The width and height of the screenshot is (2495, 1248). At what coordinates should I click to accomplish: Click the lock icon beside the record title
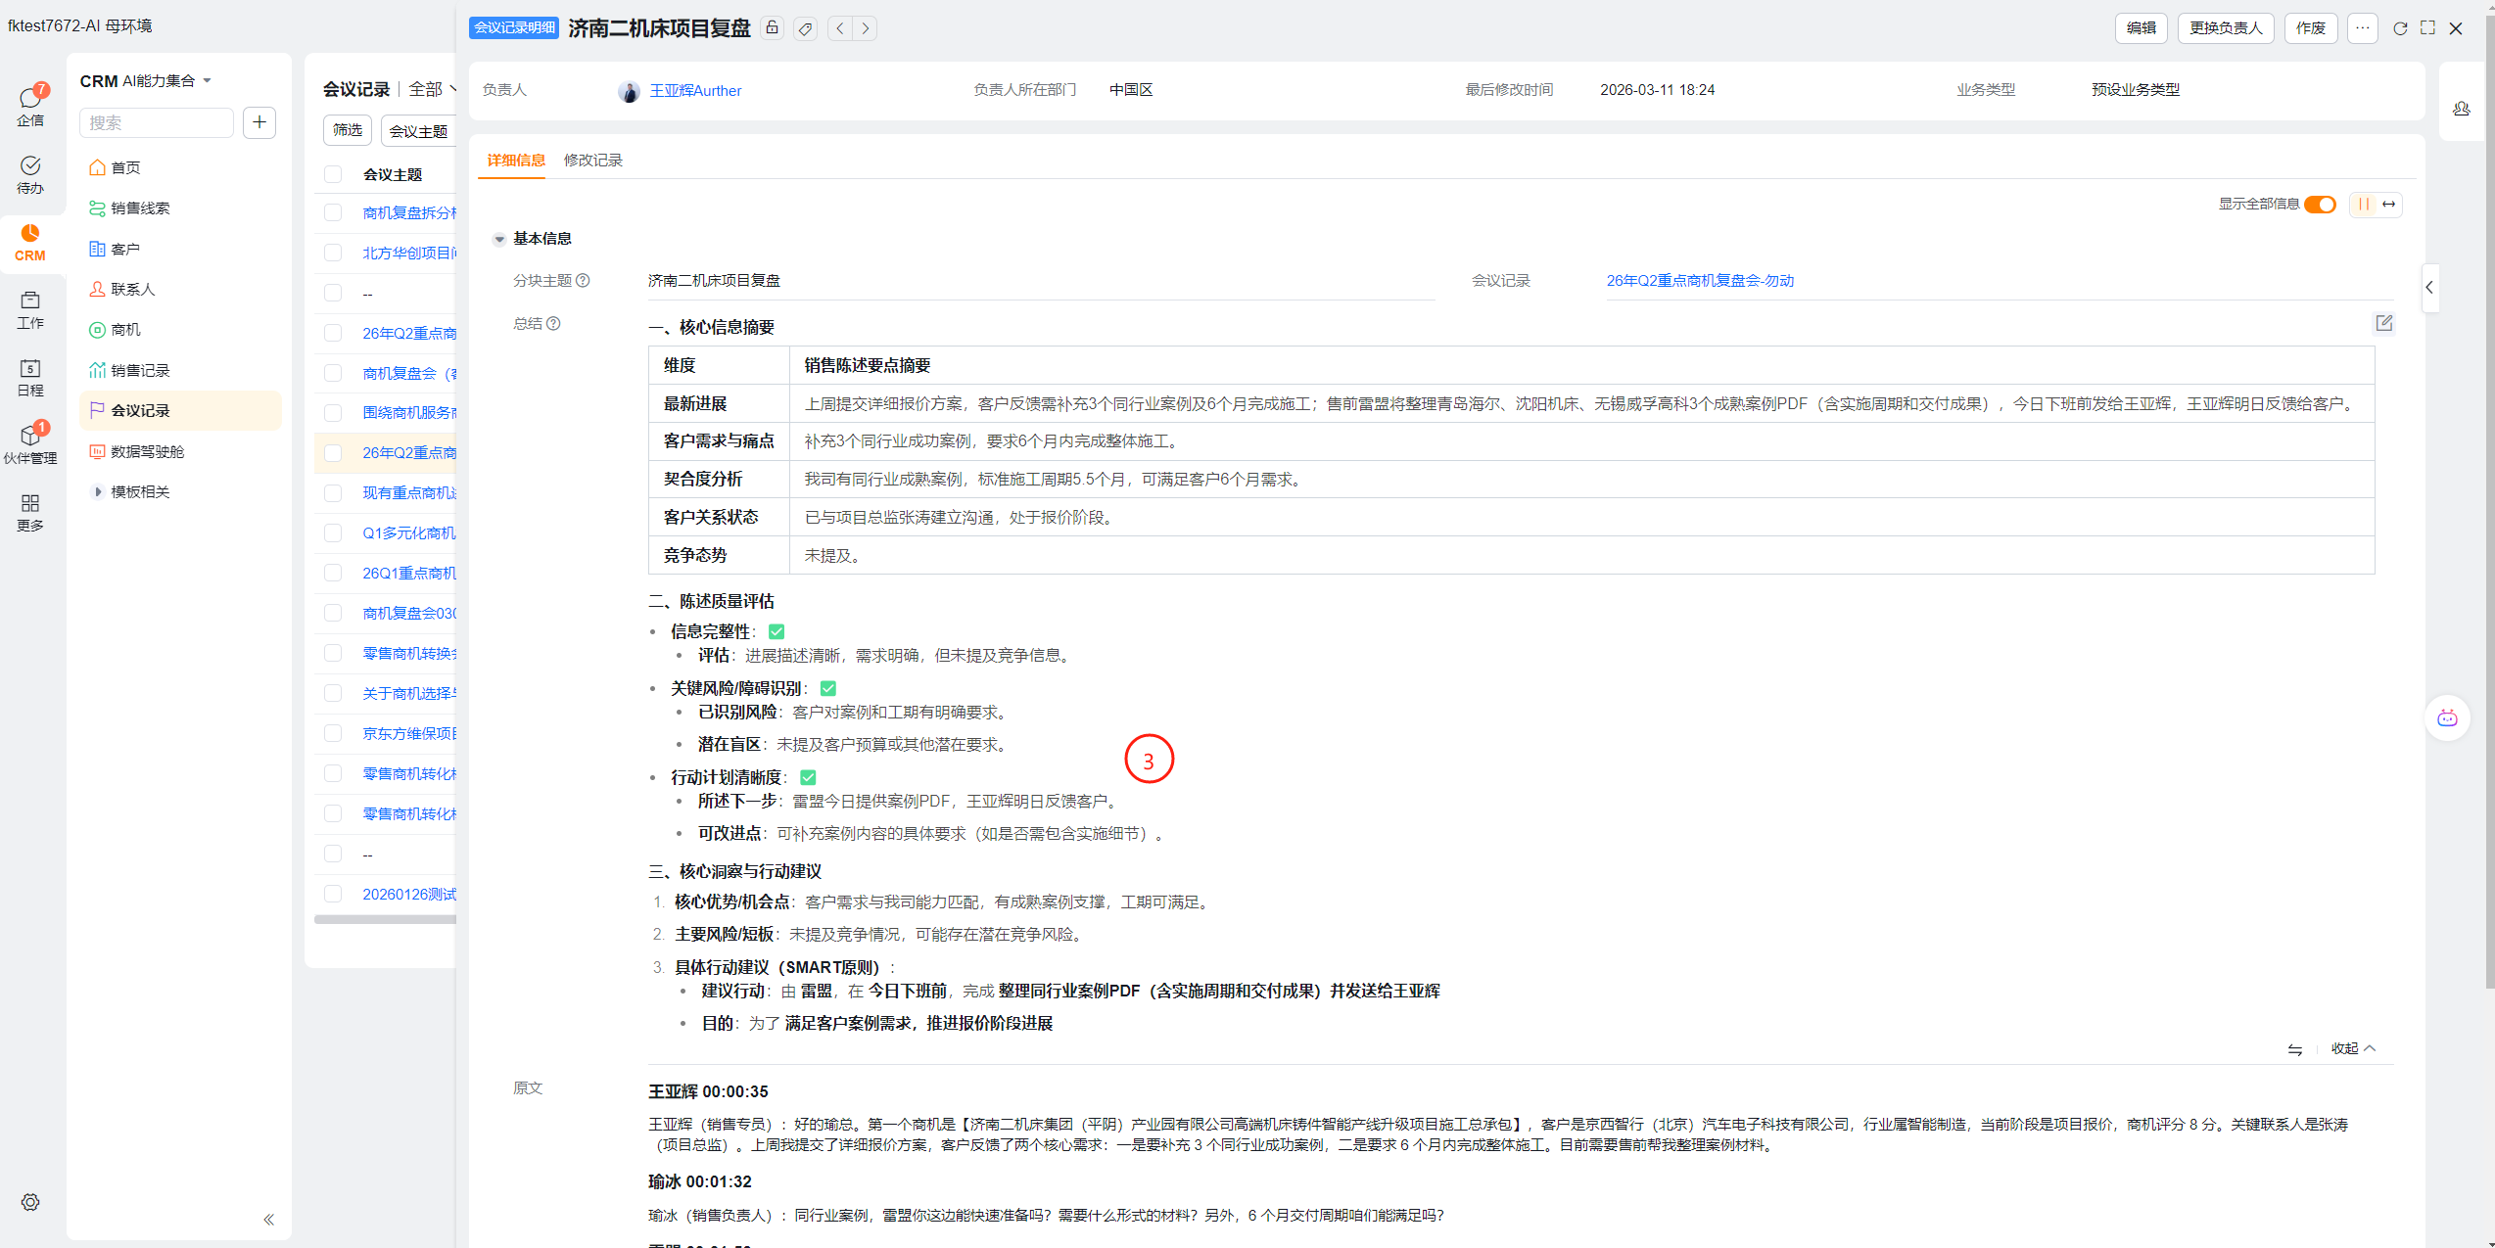773,28
